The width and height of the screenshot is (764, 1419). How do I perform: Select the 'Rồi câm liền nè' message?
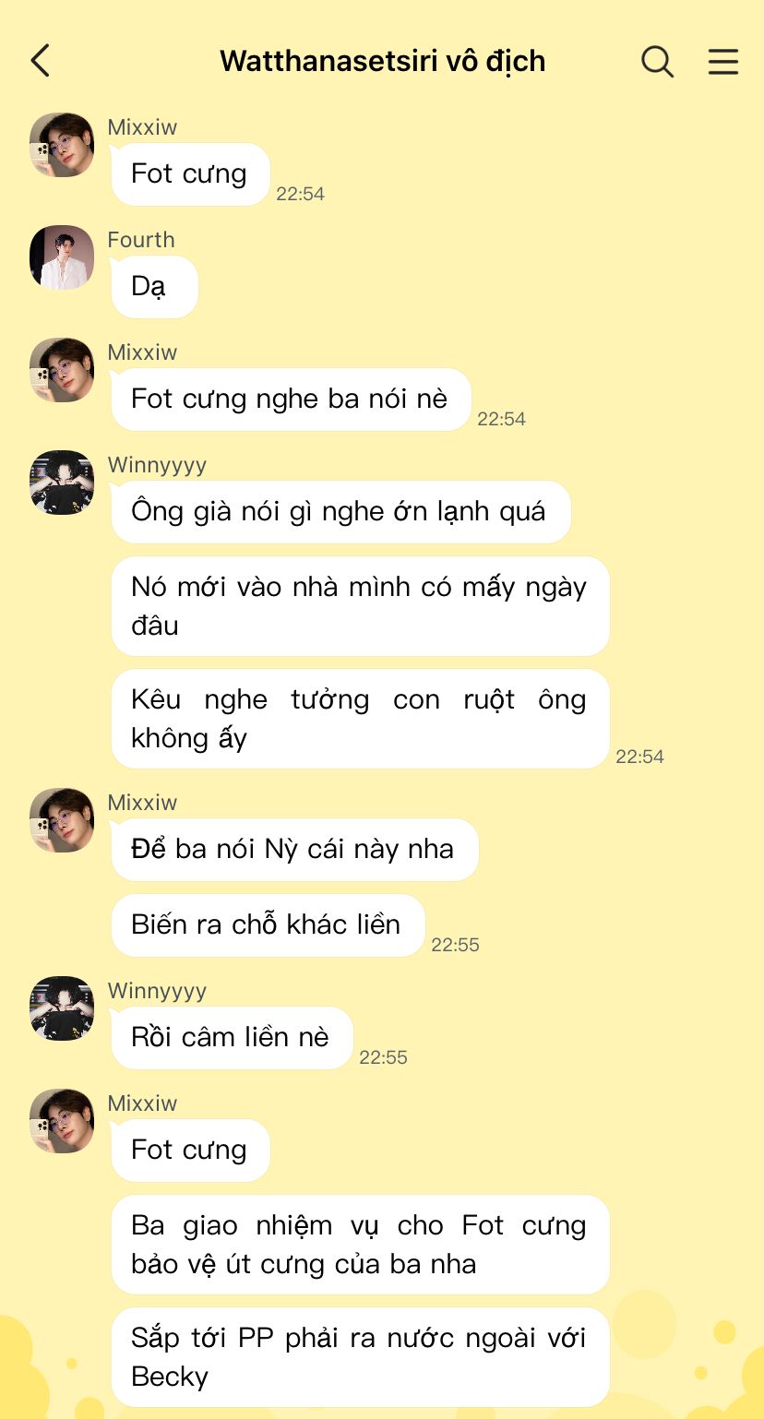[232, 1038]
